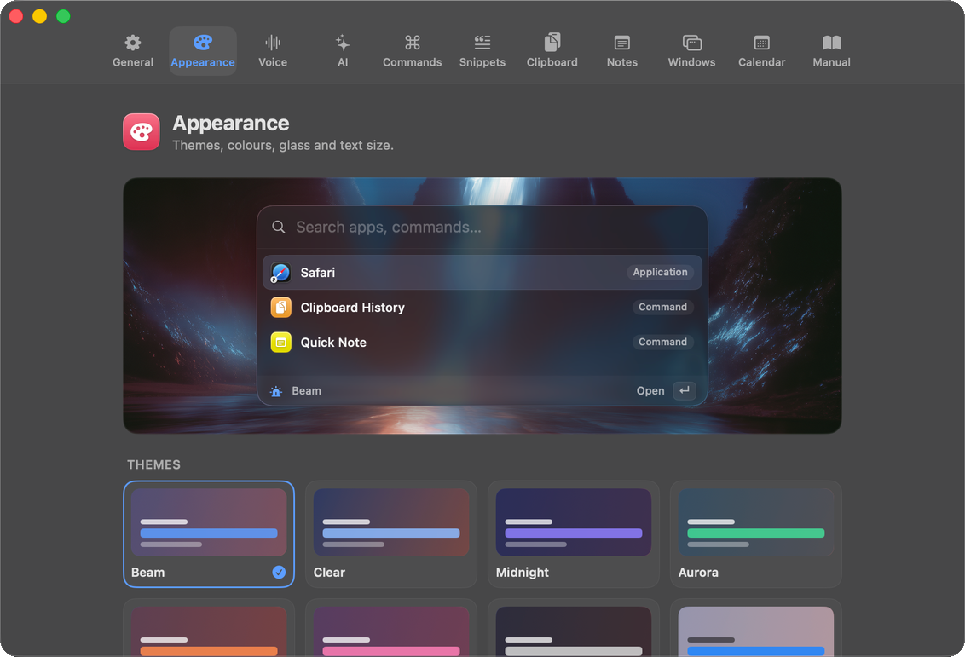The height and width of the screenshot is (657, 965).
Task: Click the Application badge on Safari row
Action: (x=661, y=272)
